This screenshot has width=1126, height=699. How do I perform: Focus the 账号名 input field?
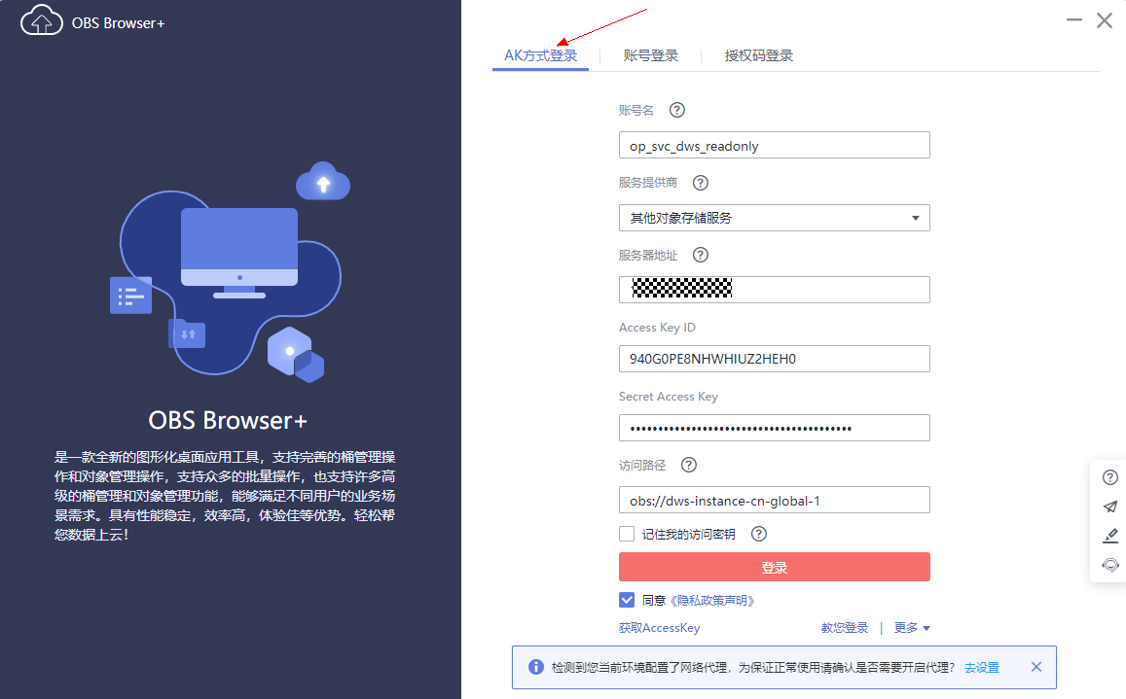[774, 145]
